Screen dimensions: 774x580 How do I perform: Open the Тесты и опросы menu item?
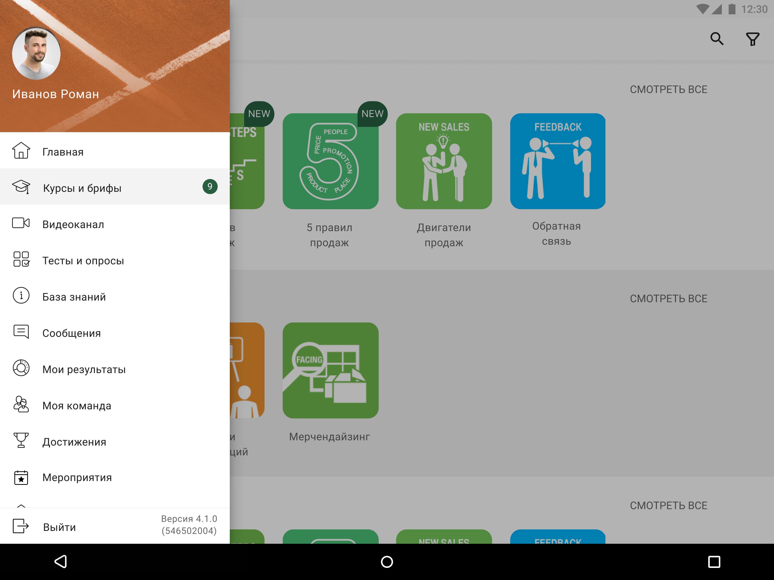(x=83, y=261)
